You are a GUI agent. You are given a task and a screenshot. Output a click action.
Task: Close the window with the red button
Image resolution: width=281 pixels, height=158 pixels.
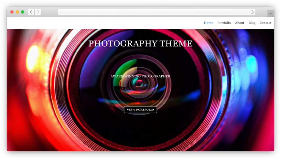(x=12, y=12)
